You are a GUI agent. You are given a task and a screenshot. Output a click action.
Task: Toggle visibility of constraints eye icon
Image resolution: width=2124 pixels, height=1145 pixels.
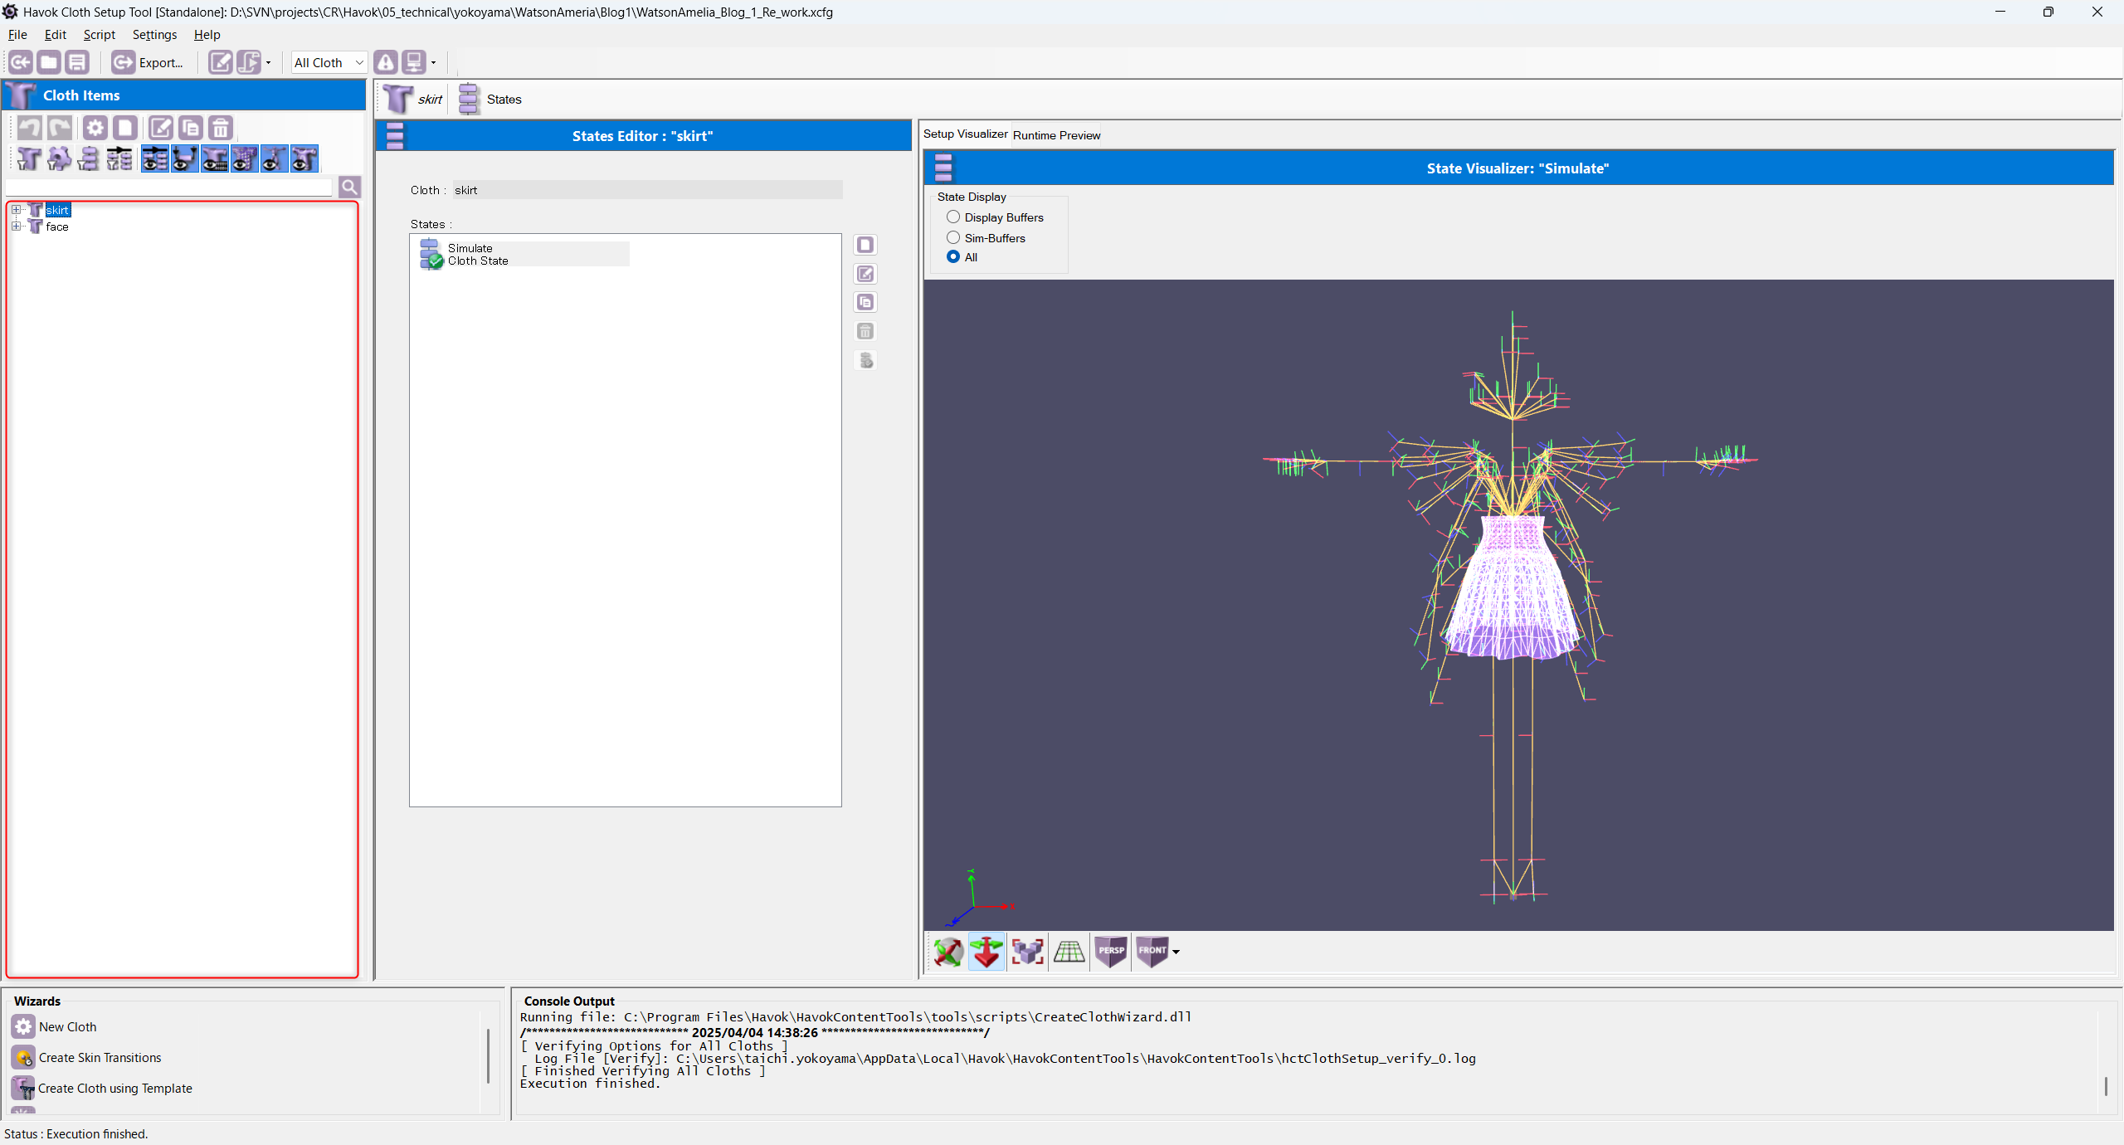click(x=185, y=158)
